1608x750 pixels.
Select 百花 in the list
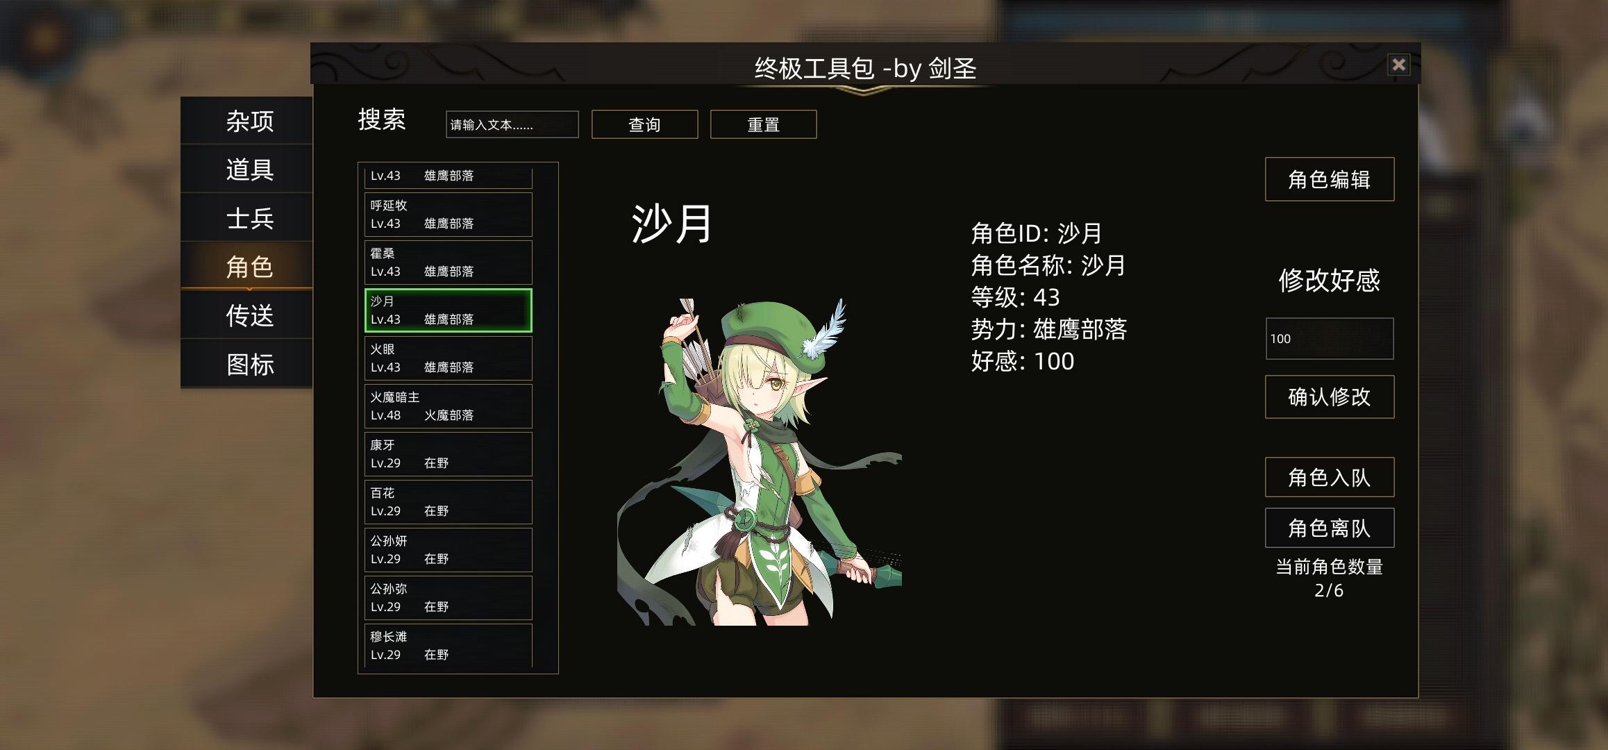tap(448, 502)
